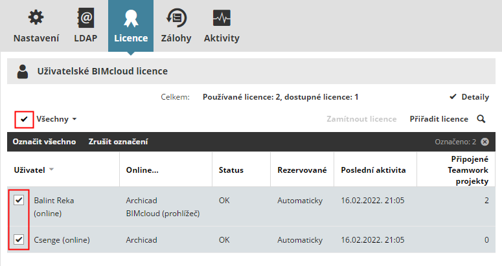Click the Aktivity pulse monitor icon
This screenshot has width=502, height=266.
[222, 17]
